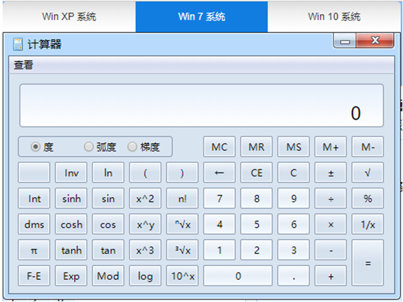Click the backspace arrow key
Screen dimensions: 403x302
(219, 172)
